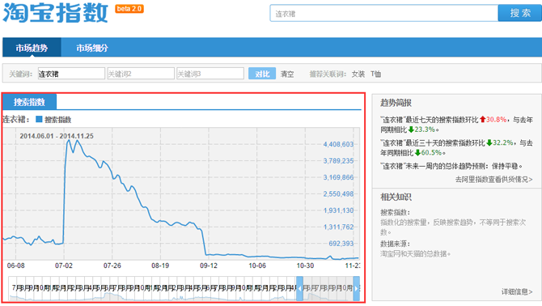Screen dimensions: 542x306
Task: Click the x-axis date 10-06
Action: [257, 266]
